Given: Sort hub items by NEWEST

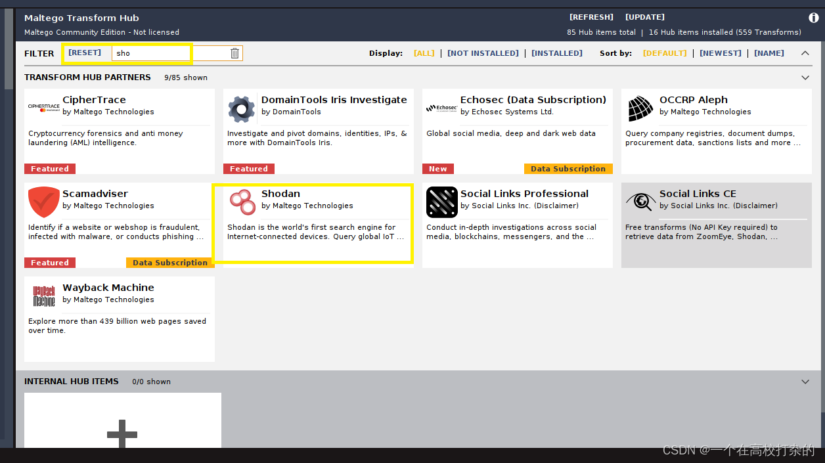Looking at the screenshot, I should 721,53.
